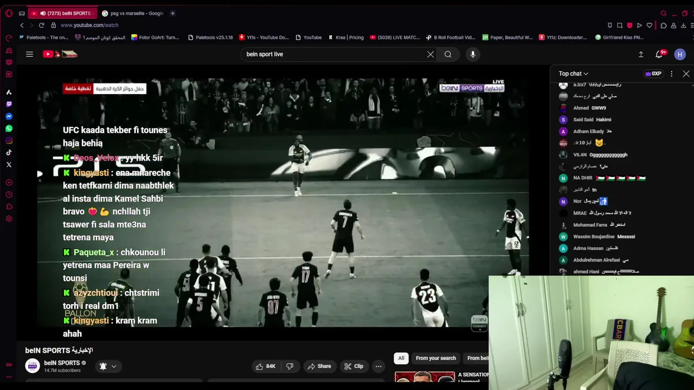
Task: Open Yt1s YouTube Downloader bookmark
Action: coord(264,37)
